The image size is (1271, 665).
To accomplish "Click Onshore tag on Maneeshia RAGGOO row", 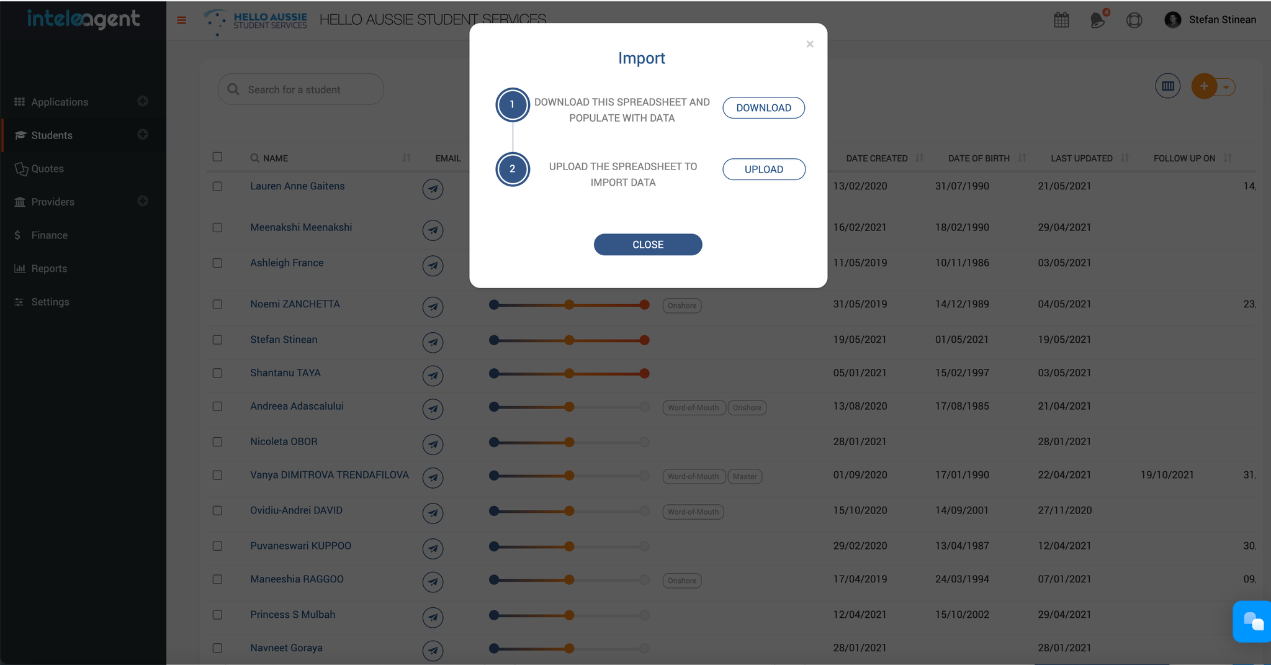I will tap(682, 581).
